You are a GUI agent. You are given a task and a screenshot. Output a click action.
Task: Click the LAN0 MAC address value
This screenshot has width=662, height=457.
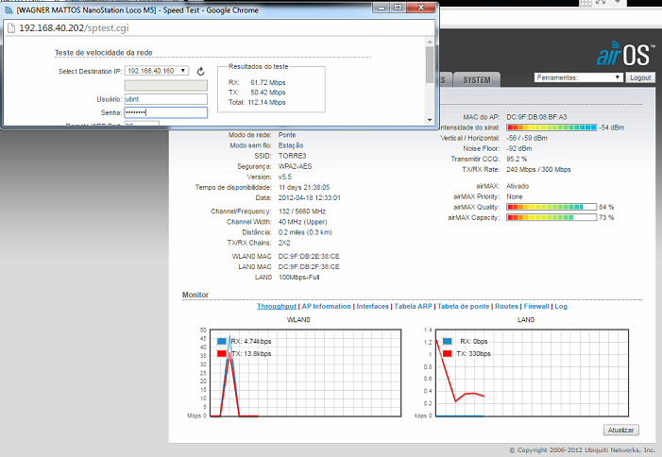coord(309,266)
